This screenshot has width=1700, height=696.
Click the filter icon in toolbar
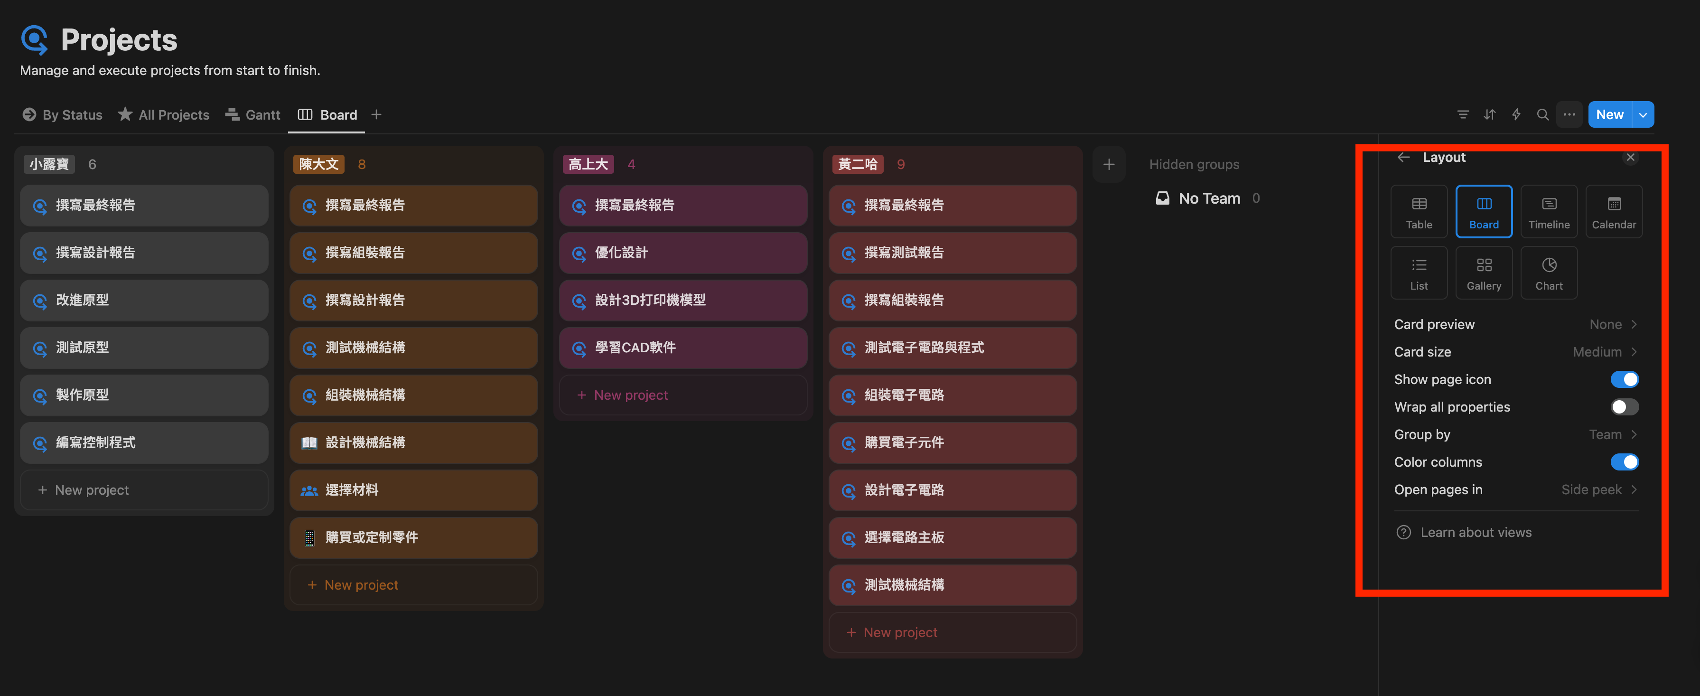(x=1462, y=114)
